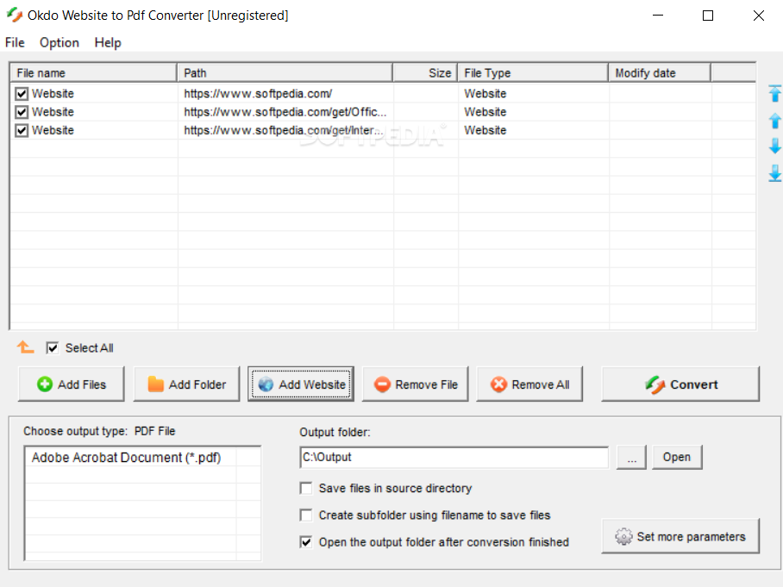783x587 pixels.
Task: Click the move-up arrow icon
Action: (774, 121)
